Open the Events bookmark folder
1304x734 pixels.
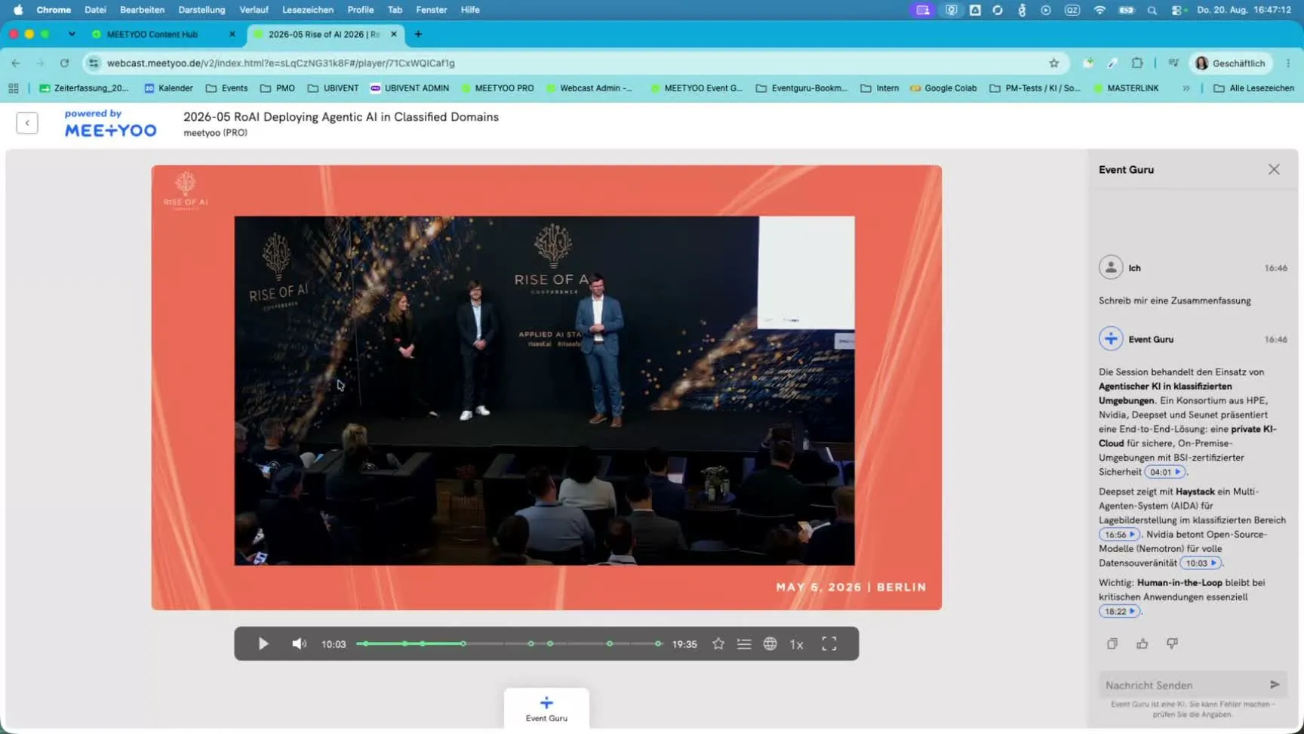(226, 88)
